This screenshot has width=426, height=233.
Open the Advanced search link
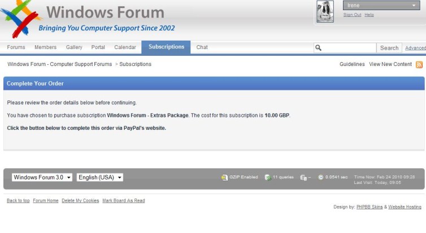(x=415, y=48)
